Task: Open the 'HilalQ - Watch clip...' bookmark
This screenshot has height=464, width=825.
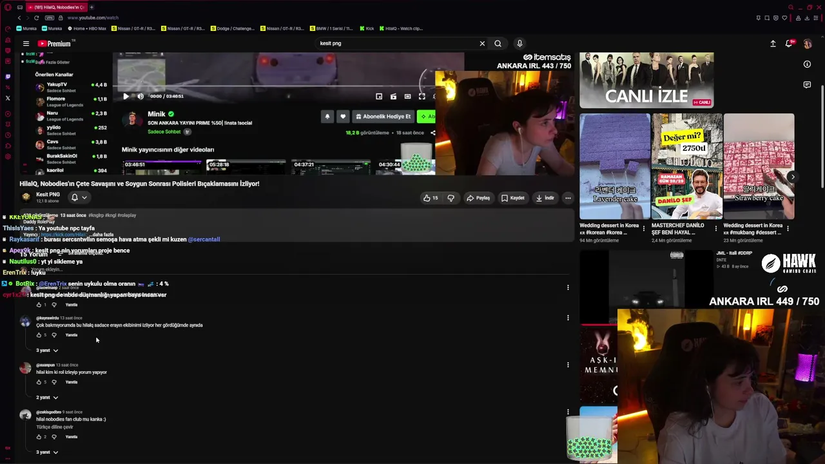Action: point(401,28)
